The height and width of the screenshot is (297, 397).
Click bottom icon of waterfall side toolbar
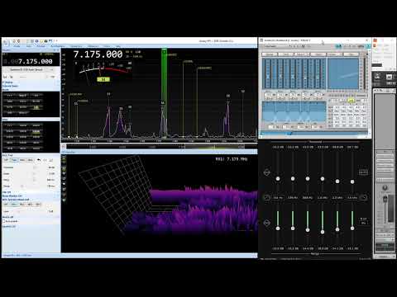(x=64, y=200)
